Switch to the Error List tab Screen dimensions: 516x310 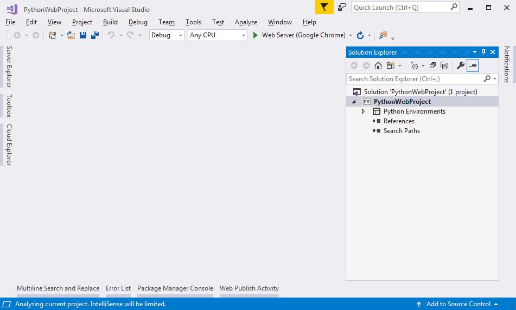click(118, 288)
